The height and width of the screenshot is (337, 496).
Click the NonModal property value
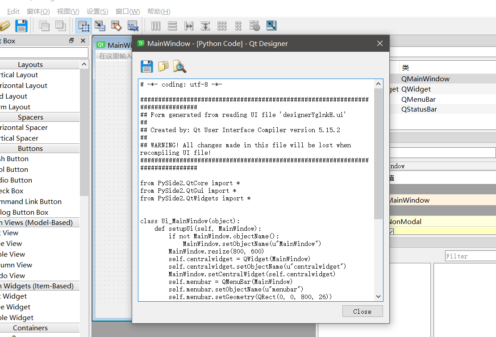[x=442, y=221]
